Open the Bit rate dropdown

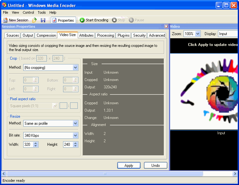click(x=75, y=136)
